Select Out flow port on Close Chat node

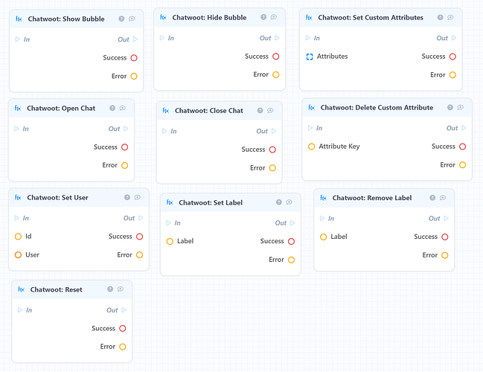click(274, 131)
